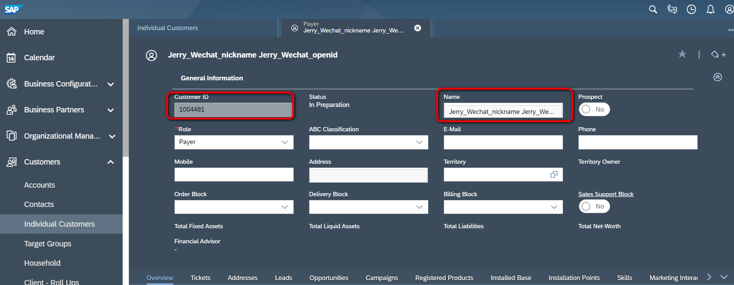Open the chat feed icon in the header
Viewport: 734px width, 285px height.
(x=672, y=9)
